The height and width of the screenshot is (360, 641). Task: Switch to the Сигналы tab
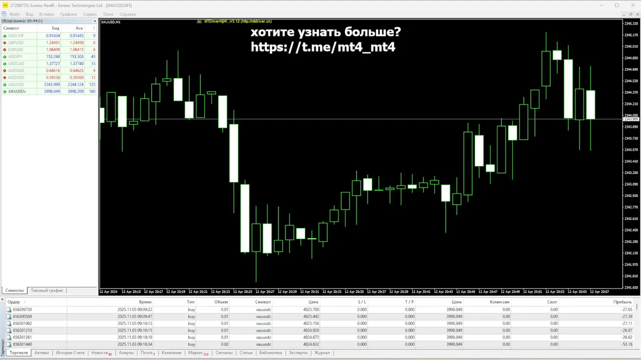coord(224,353)
